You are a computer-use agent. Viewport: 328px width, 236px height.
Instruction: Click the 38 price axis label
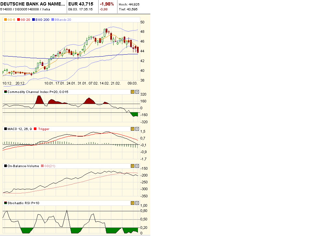point(142,80)
